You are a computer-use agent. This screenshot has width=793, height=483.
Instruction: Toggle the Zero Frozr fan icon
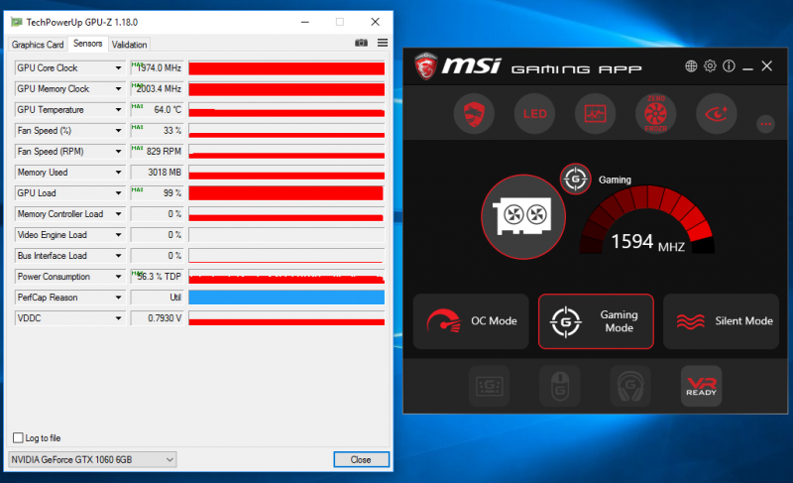pos(655,114)
